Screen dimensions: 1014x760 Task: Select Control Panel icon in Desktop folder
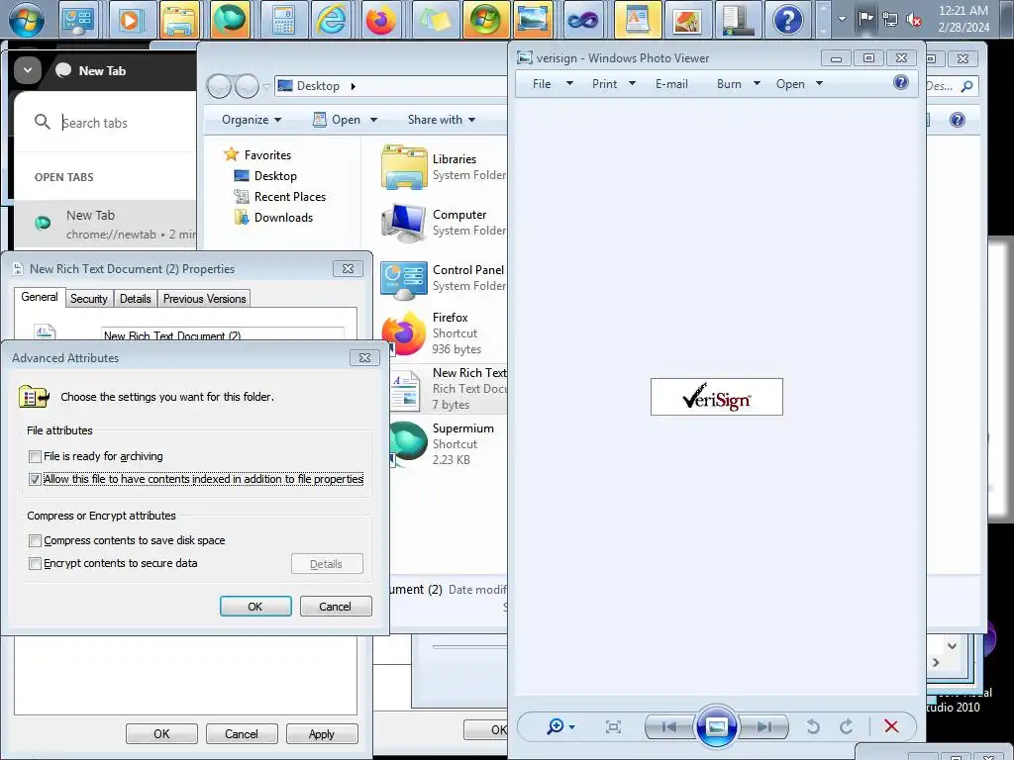click(404, 279)
